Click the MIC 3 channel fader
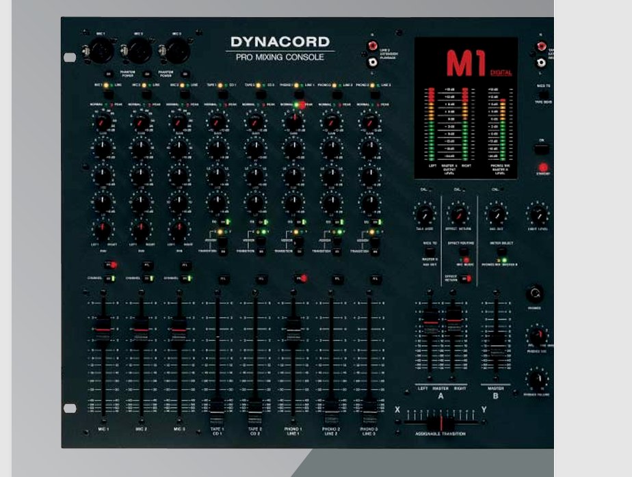 pos(179,330)
